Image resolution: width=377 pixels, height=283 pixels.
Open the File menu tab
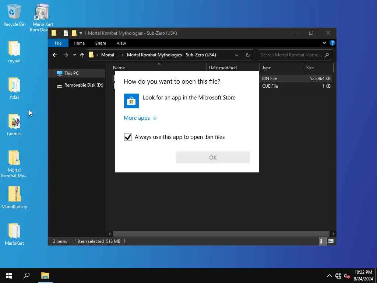tap(58, 43)
